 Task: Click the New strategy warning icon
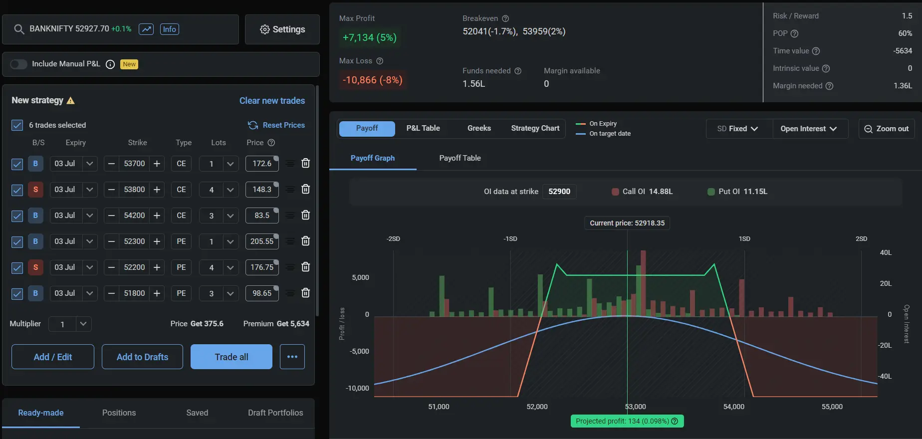[71, 100]
